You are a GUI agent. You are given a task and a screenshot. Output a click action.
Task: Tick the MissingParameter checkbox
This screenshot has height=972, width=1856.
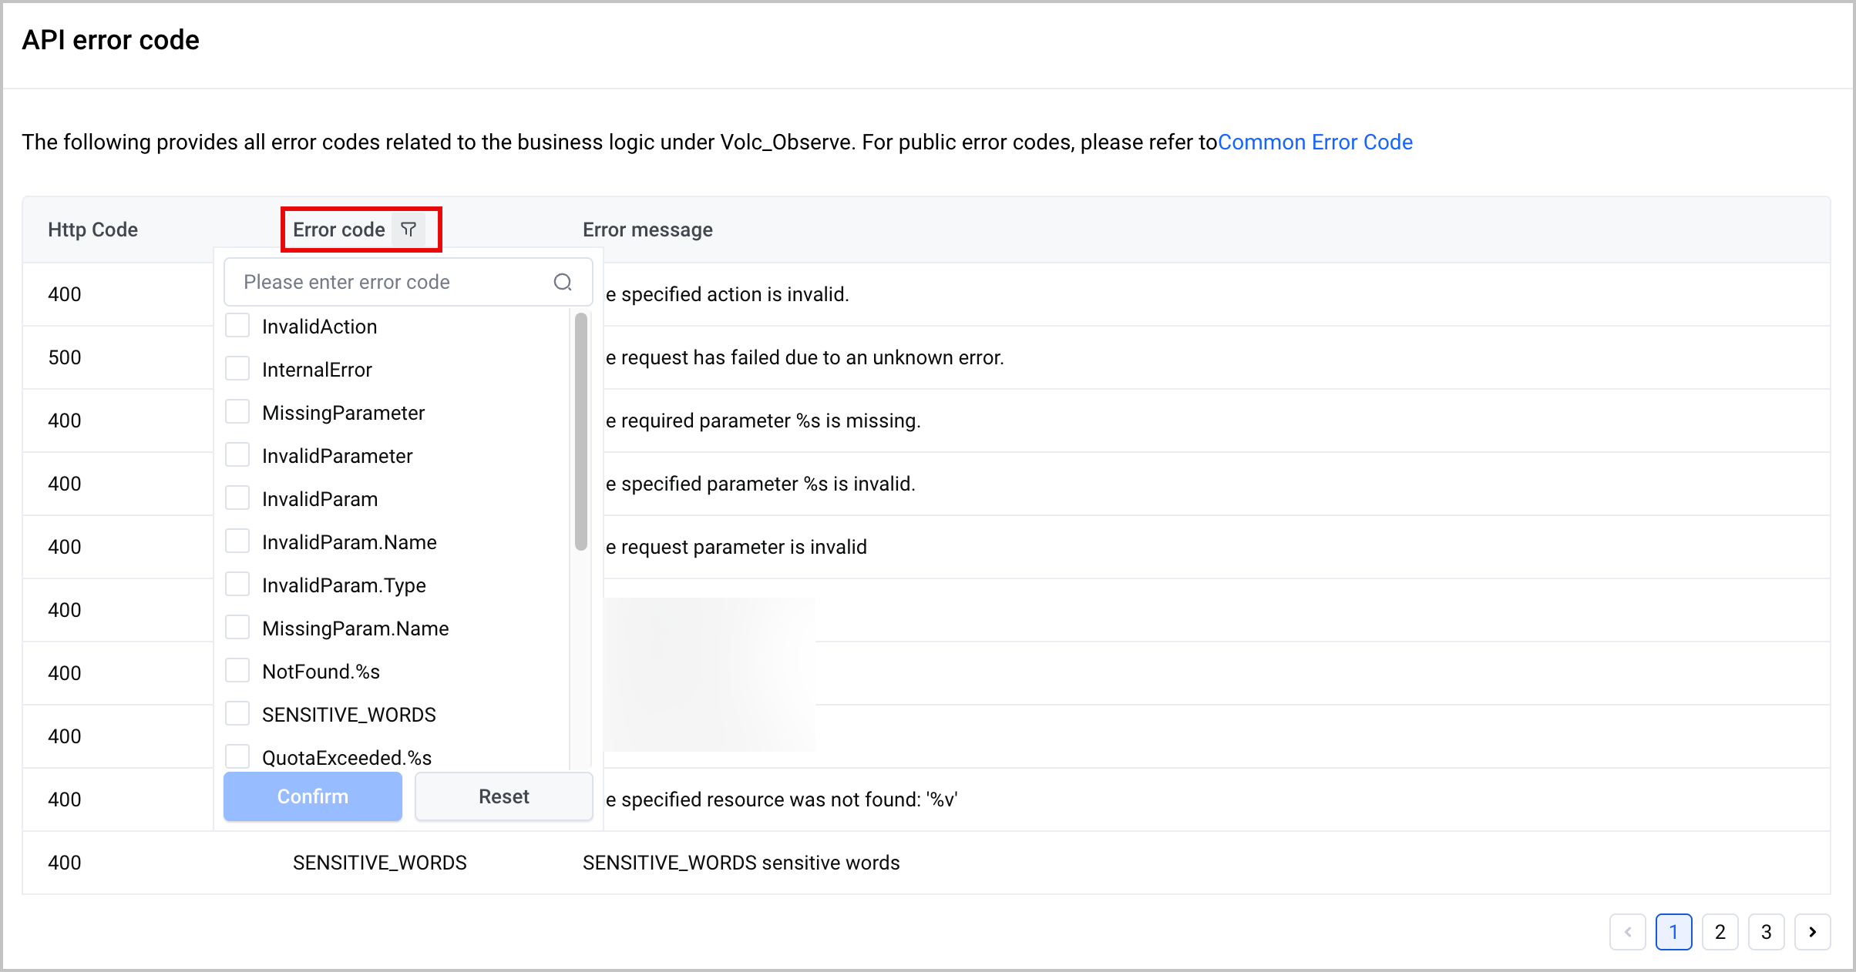click(237, 412)
